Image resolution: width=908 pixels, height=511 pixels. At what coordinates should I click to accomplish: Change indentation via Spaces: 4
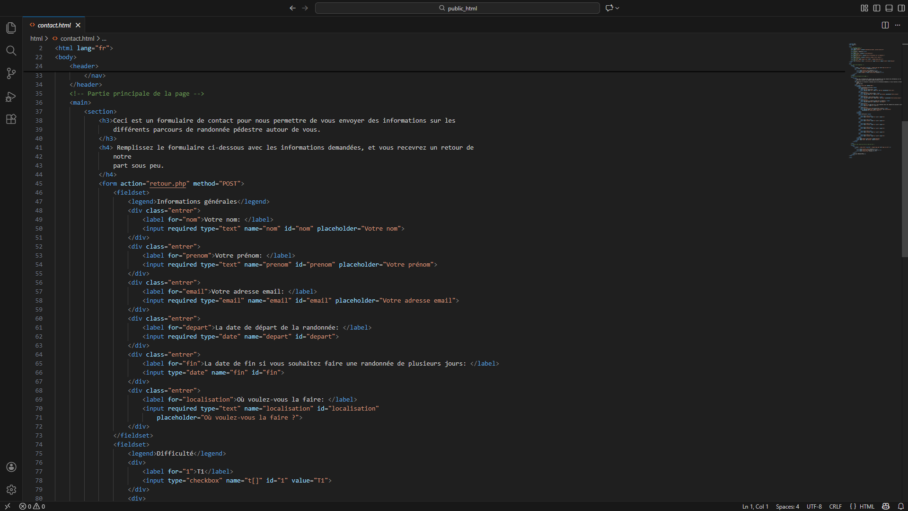point(787,506)
